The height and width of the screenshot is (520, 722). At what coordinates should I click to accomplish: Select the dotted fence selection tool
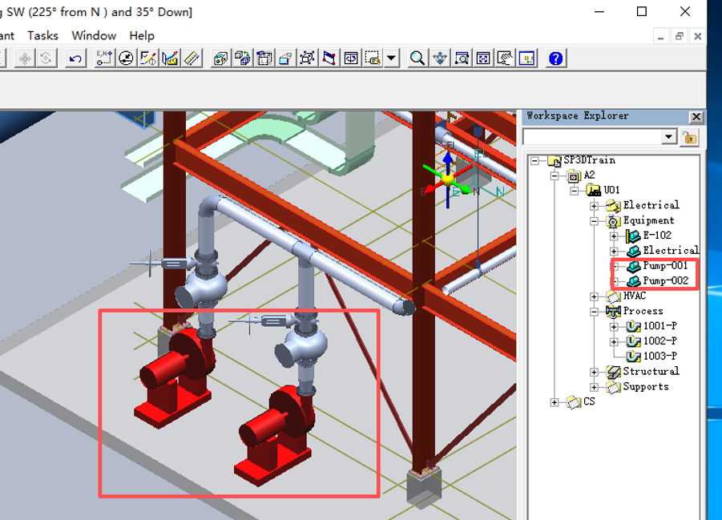(373, 58)
